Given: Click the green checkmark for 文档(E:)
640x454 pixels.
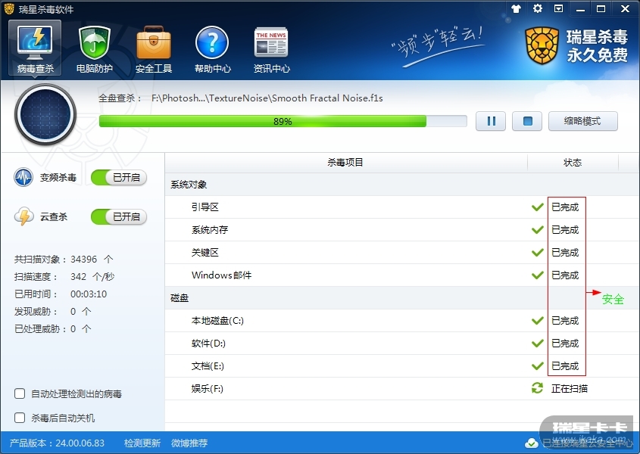Looking at the screenshot, I should [538, 366].
